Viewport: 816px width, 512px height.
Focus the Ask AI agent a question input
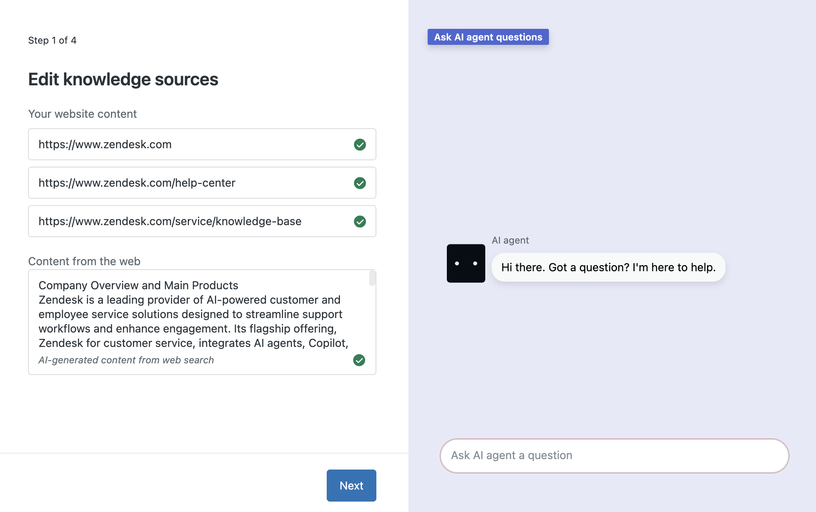coord(614,456)
